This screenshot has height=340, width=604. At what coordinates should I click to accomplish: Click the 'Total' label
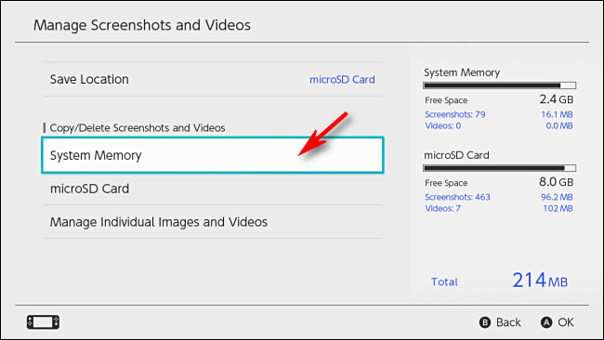(444, 281)
